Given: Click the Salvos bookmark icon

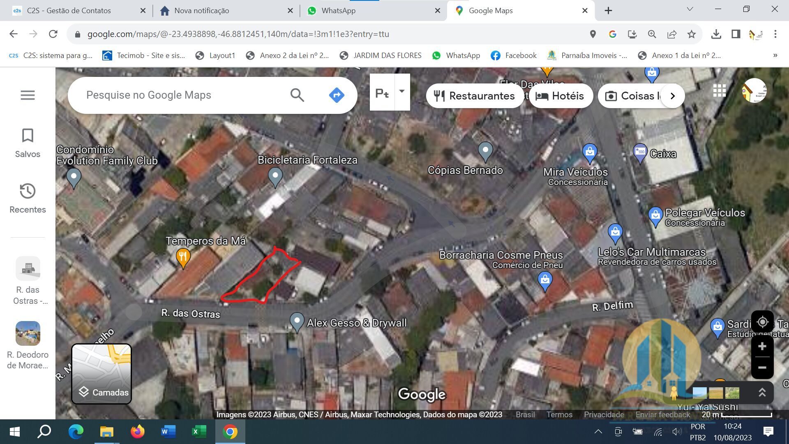Looking at the screenshot, I should [28, 136].
